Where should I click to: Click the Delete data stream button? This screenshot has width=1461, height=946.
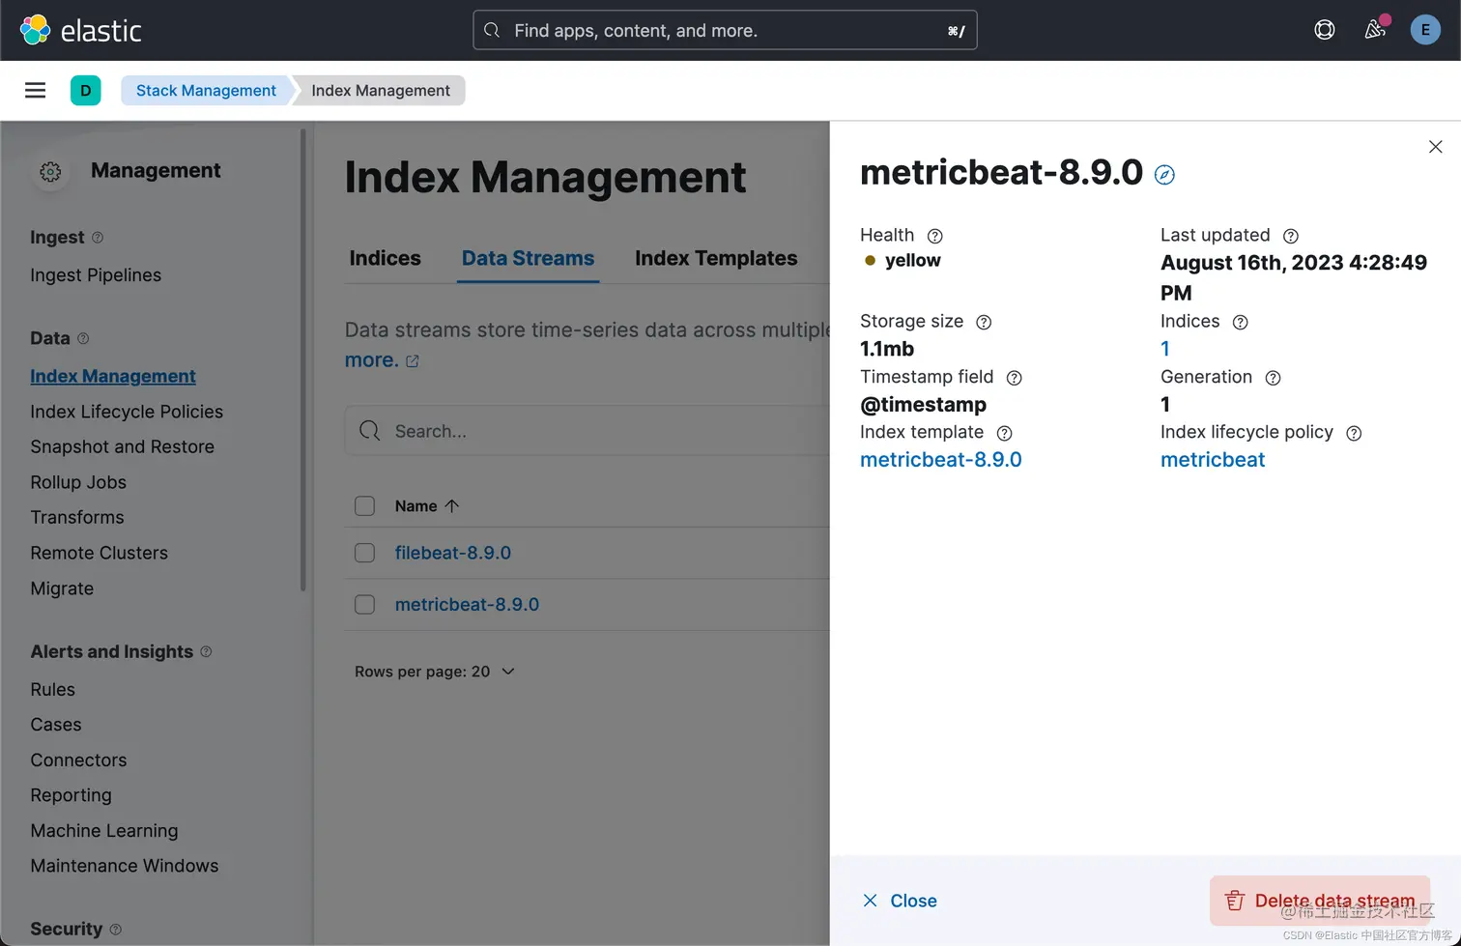tap(1320, 901)
